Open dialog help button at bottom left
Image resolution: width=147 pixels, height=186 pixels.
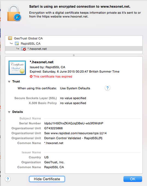[8, 179]
